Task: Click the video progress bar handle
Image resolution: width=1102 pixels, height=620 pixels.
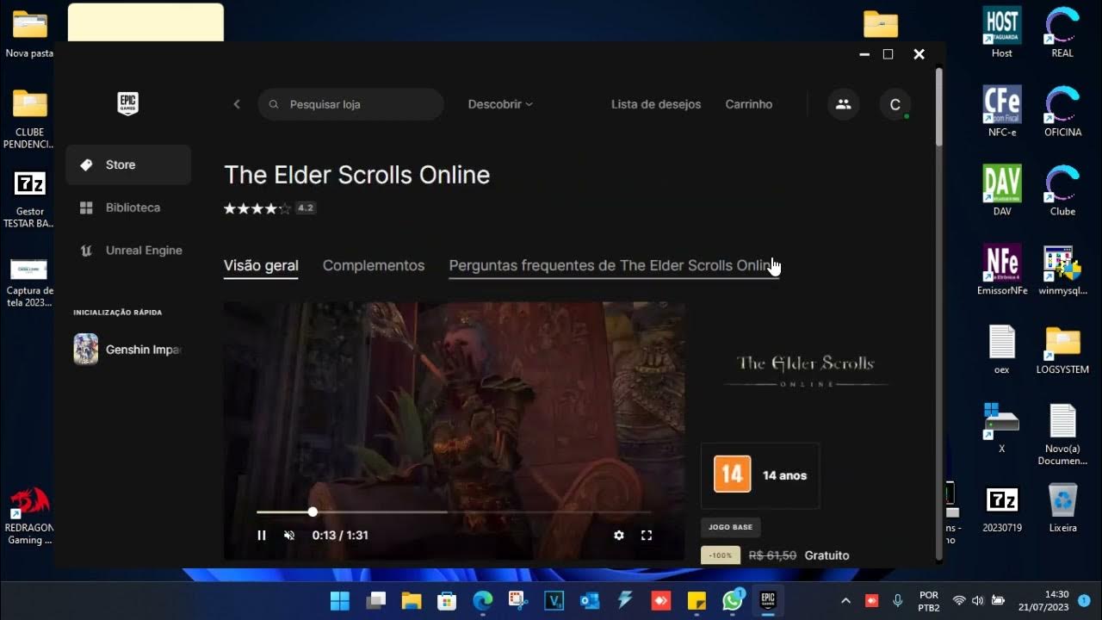Action: click(313, 512)
